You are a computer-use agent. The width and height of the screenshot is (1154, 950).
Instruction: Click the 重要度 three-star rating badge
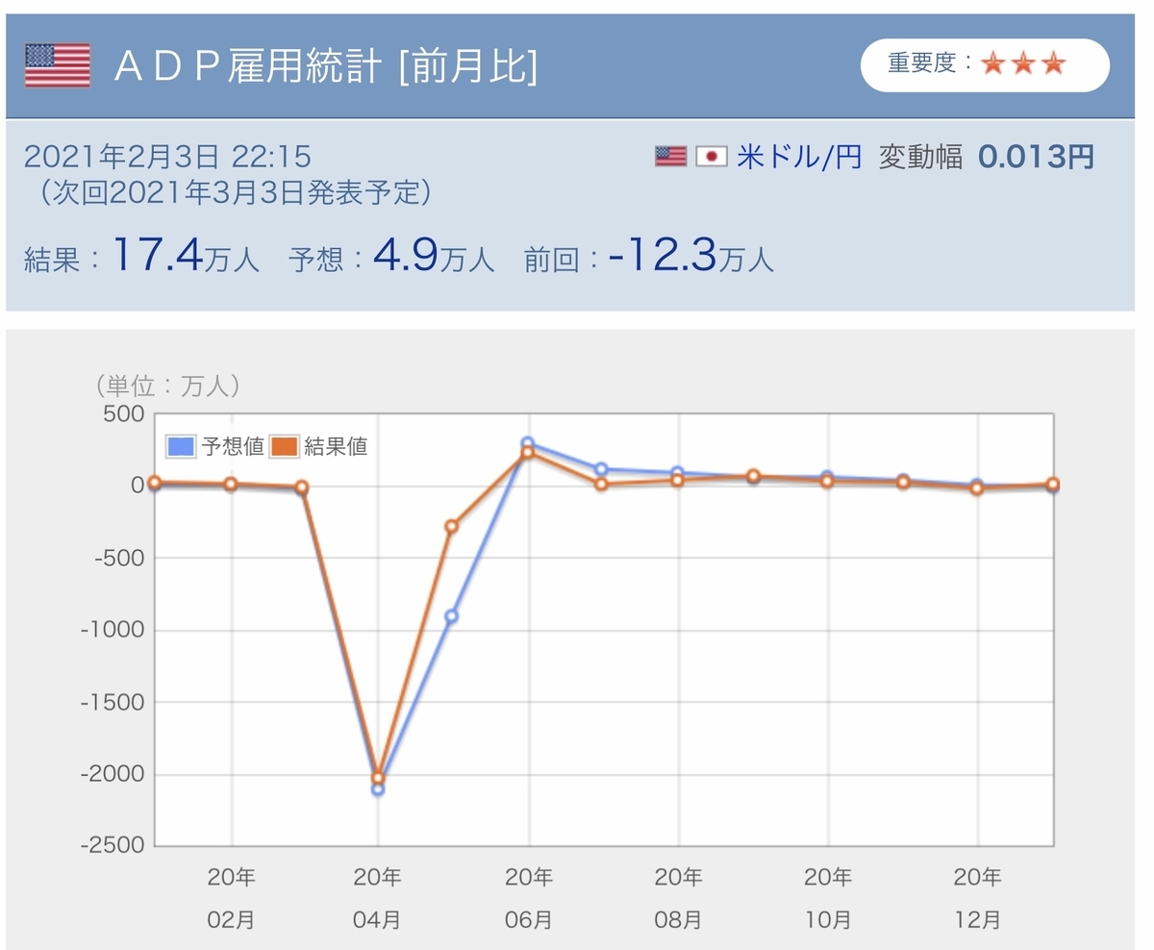coord(985,64)
